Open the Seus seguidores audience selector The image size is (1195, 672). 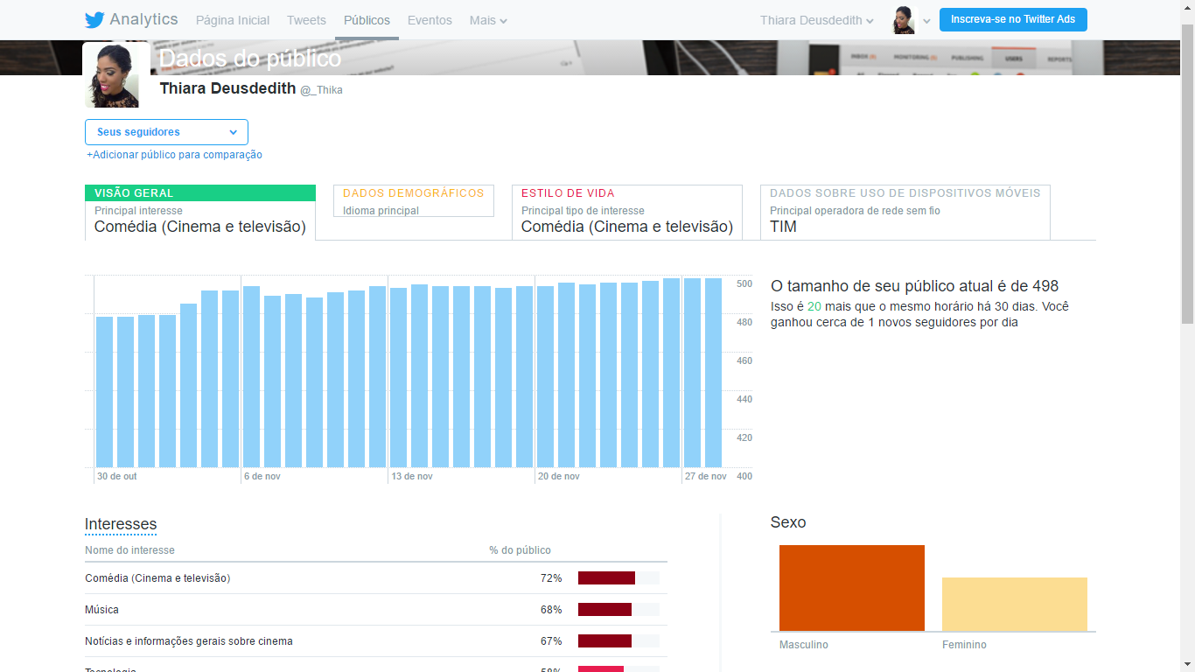166,132
